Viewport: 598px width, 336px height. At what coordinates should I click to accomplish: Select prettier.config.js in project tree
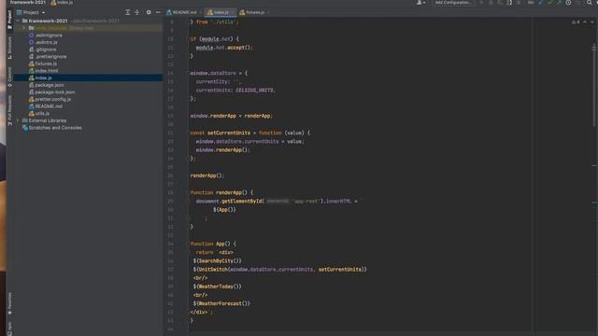[52, 100]
